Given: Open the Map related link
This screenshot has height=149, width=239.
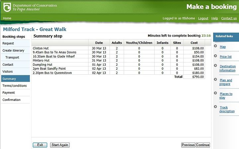Looking at the screenshot, I should point(223,47).
